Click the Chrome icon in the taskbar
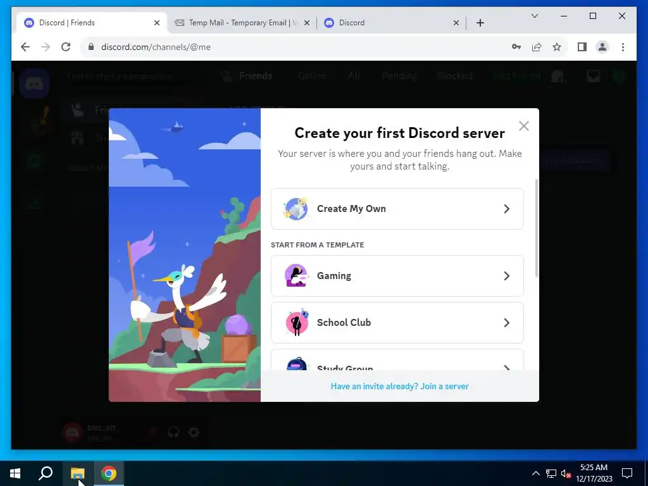648x486 pixels. click(x=109, y=473)
